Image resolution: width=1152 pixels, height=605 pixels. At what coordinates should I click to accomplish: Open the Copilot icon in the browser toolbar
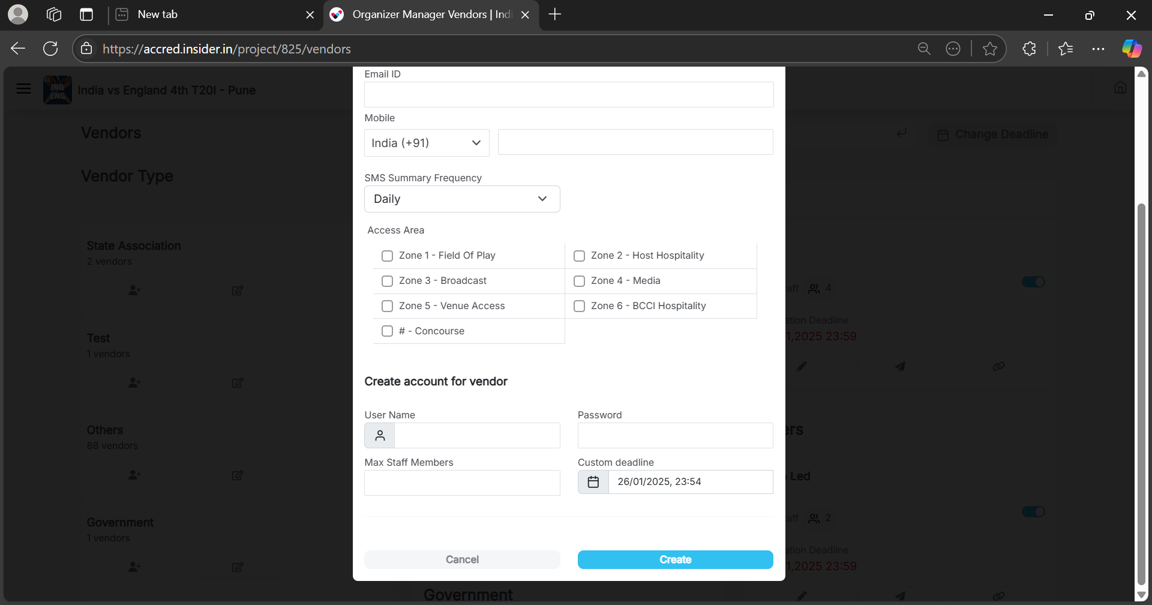click(1132, 49)
